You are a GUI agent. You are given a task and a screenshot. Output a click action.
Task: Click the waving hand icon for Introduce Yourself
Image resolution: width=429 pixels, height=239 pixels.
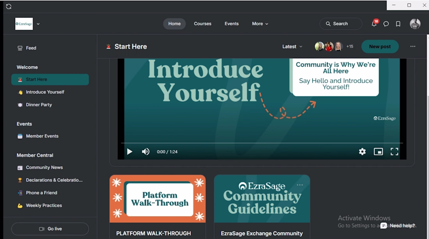(x=20, y=92)
